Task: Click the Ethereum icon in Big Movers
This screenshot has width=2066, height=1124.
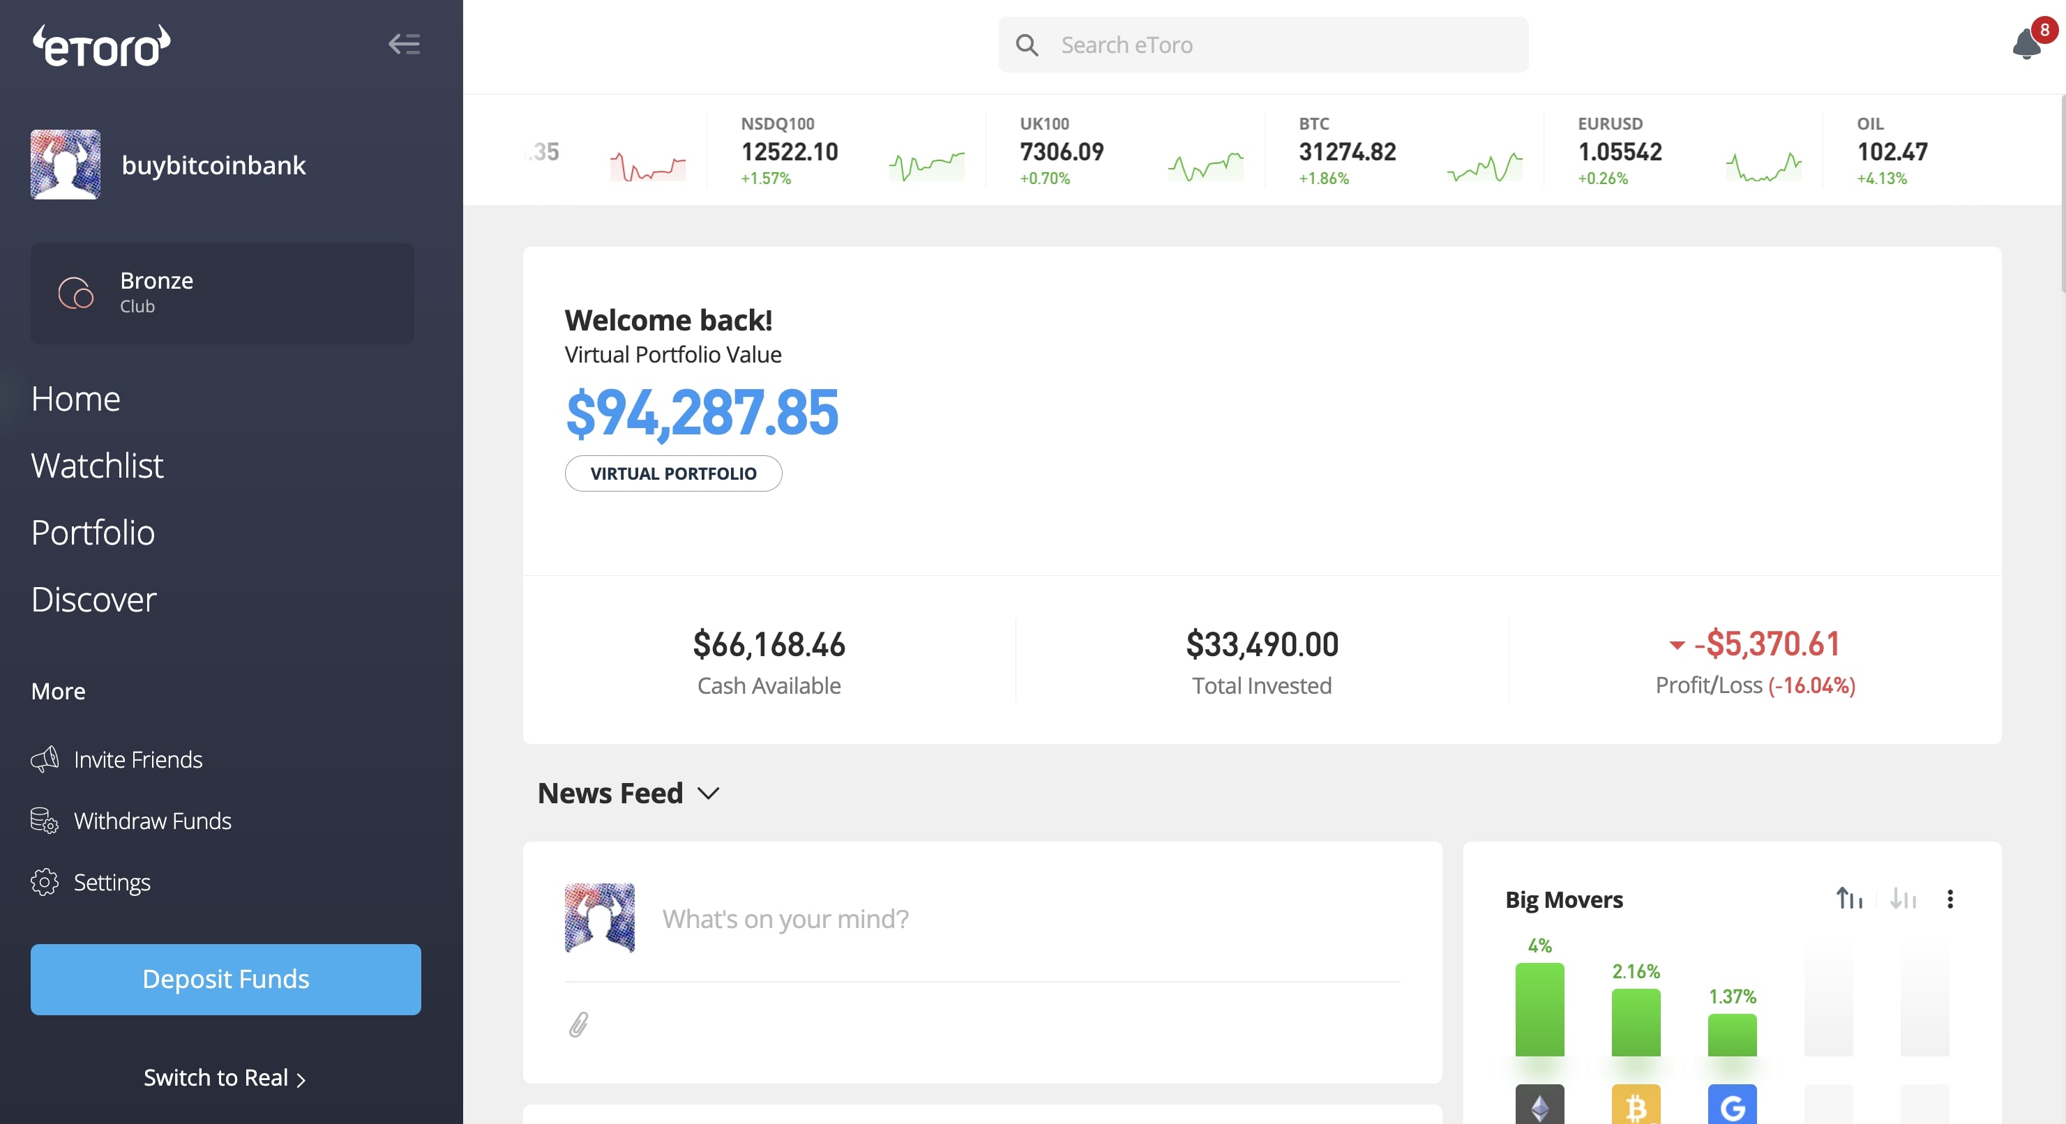Action: click(1539, 1104)
